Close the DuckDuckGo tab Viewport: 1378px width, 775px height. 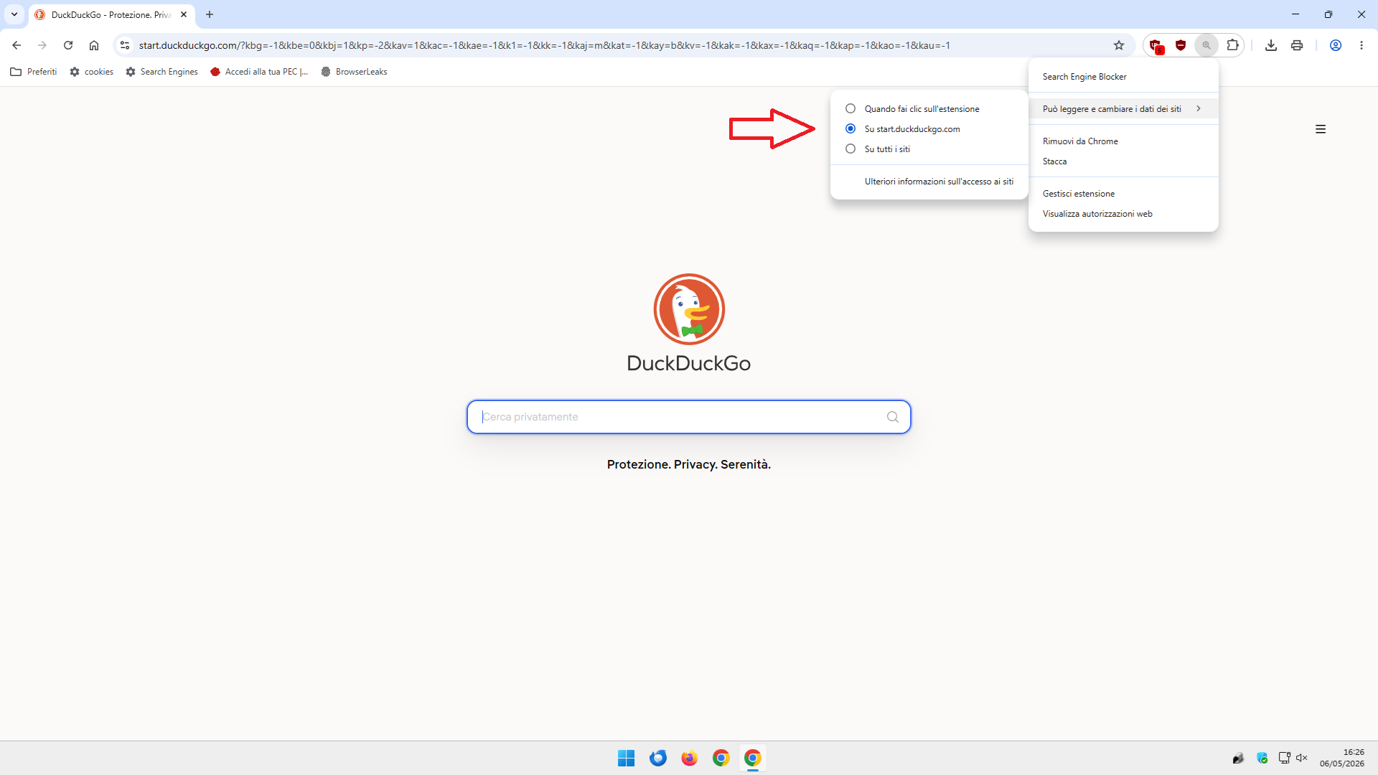pos(184,14)
